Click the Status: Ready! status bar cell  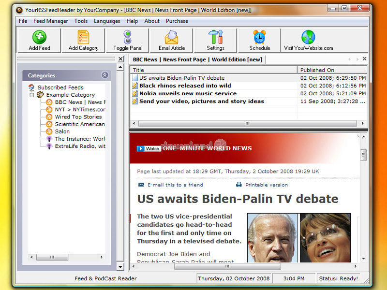coord(338,278)
